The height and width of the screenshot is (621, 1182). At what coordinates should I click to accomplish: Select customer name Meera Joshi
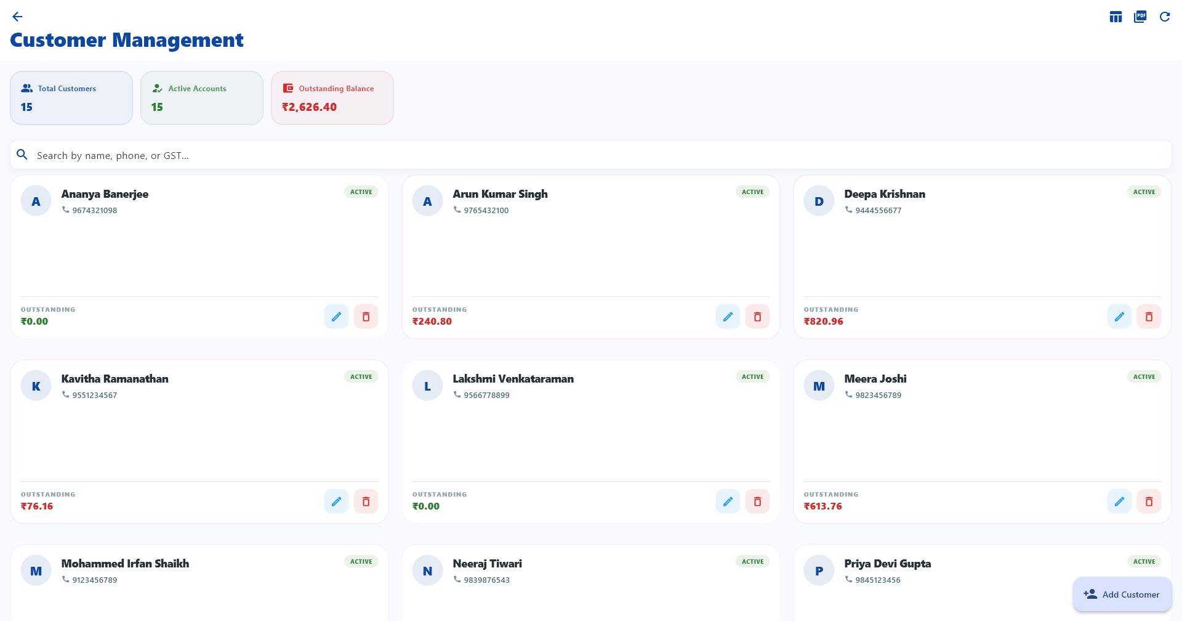pyautogui.click(x=875, y=379)
